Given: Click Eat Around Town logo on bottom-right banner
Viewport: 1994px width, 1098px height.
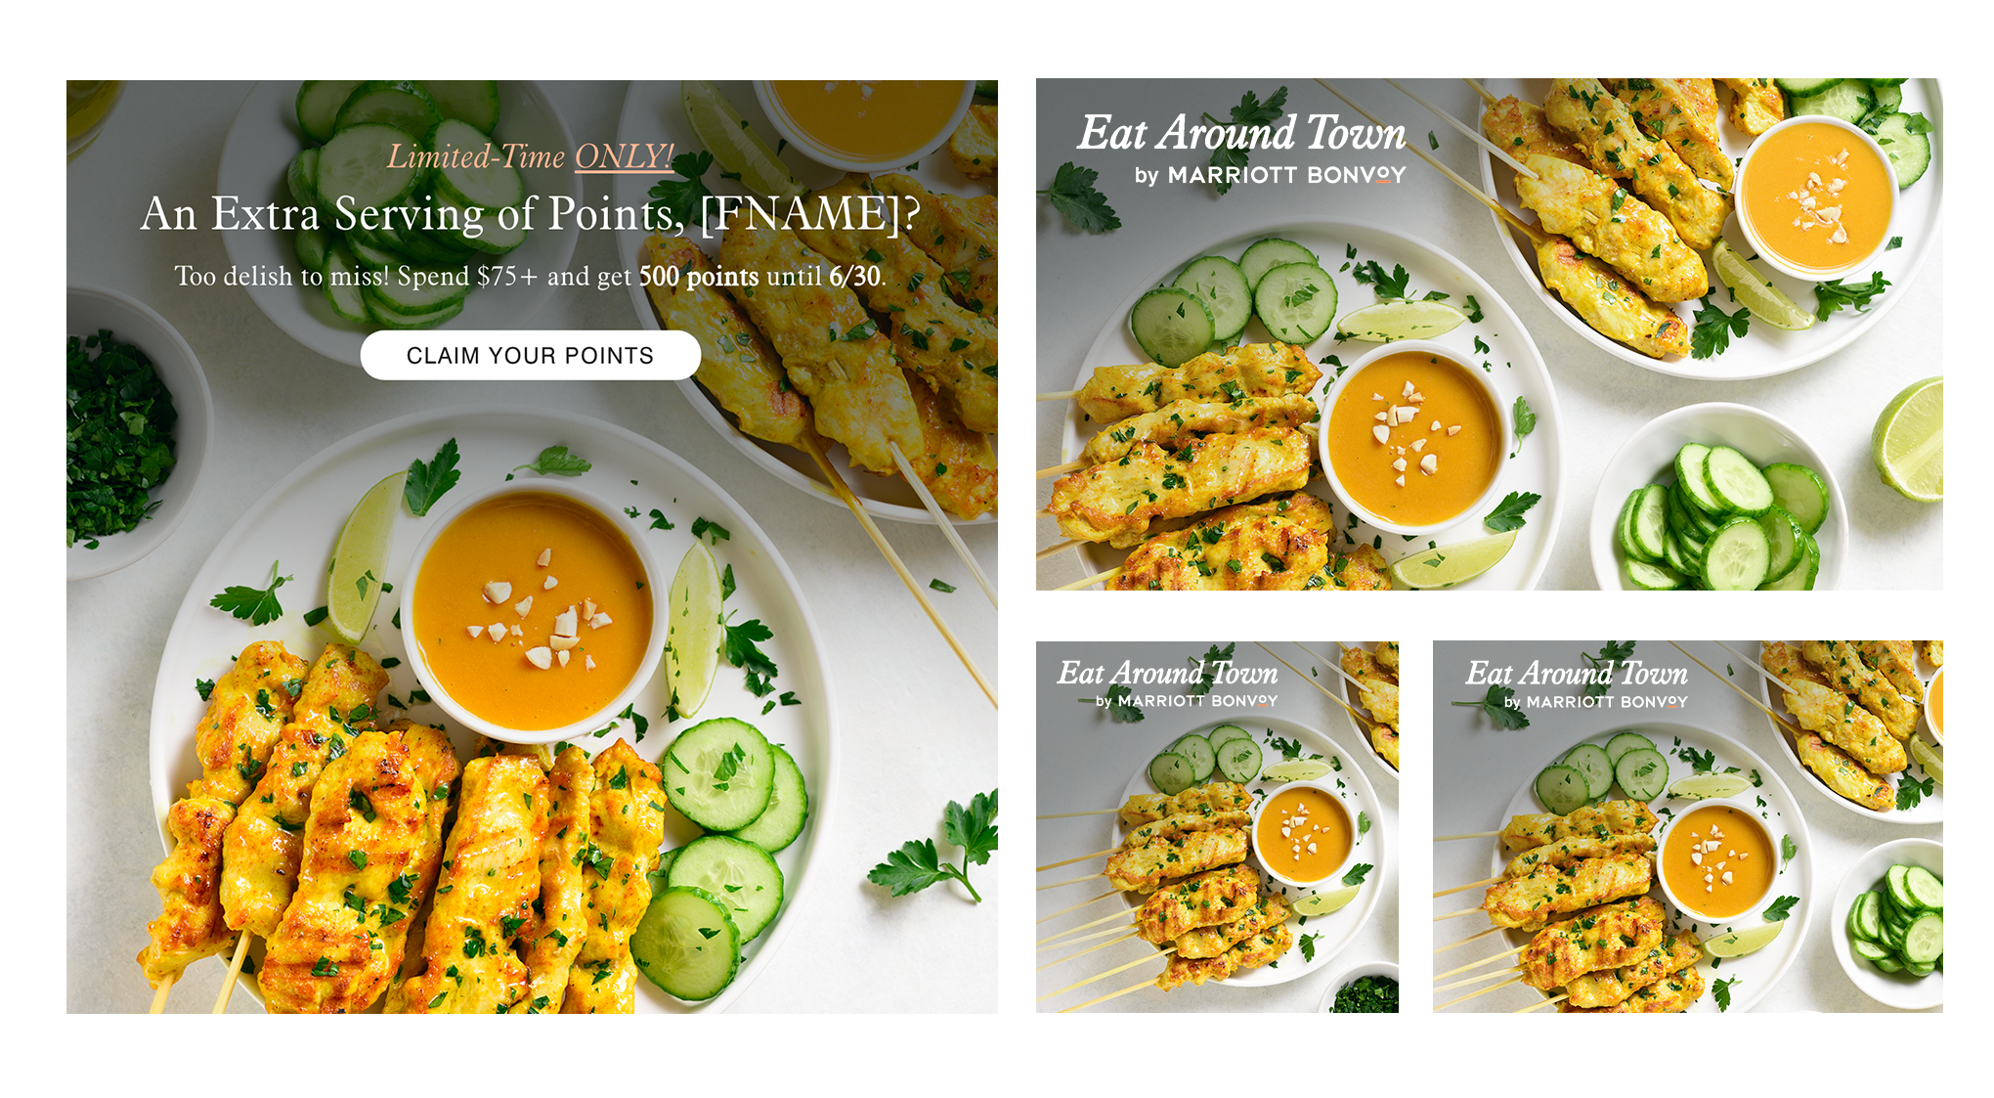Looking at the screenshot, I should [x=1577, y=674].
